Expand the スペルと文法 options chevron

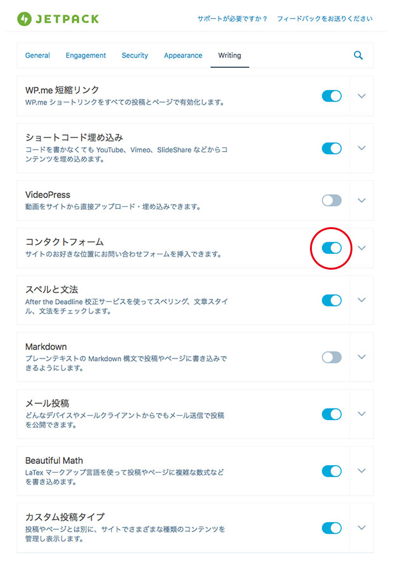tap(361, 300)
